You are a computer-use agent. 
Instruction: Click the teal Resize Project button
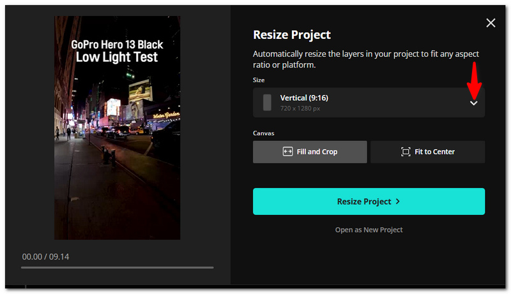(369, 202)
